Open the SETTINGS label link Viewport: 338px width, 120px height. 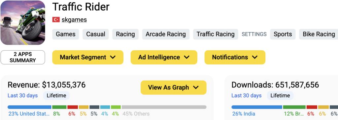click(254, 34)
